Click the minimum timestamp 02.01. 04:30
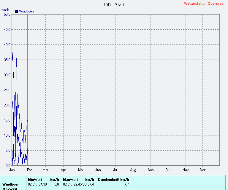 (x=37, y=184)
